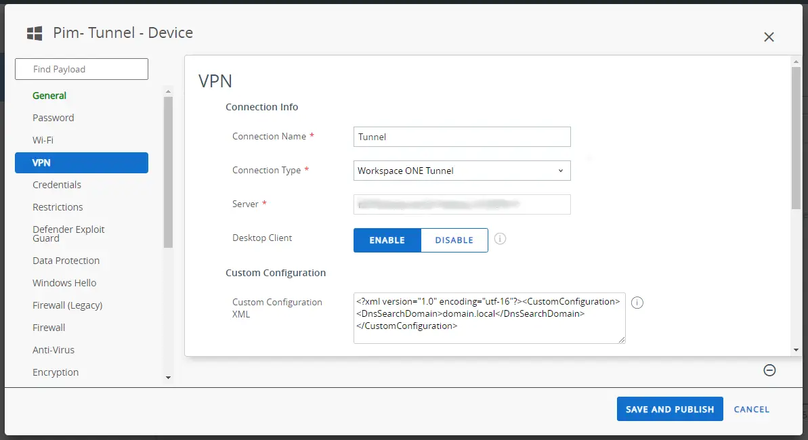Click the Custom Configuration XML text area

[490, 318]
